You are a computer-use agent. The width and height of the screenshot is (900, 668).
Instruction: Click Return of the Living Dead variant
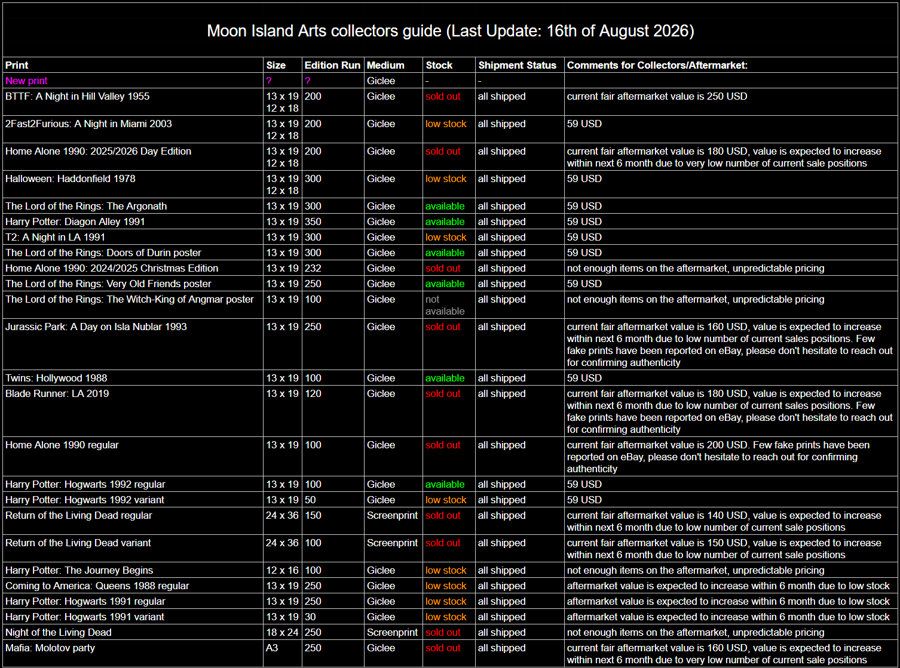78,543
